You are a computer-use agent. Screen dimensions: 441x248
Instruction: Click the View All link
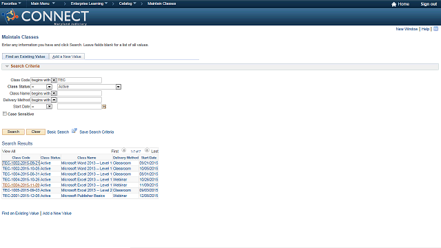9,152
